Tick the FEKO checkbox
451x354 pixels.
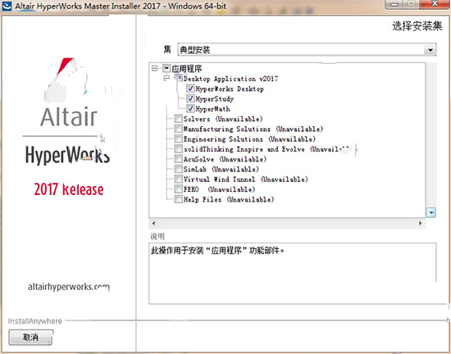(178, 189)
